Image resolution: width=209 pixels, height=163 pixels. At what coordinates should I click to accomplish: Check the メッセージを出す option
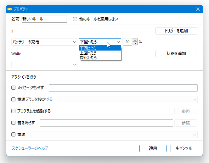point(13,88)
